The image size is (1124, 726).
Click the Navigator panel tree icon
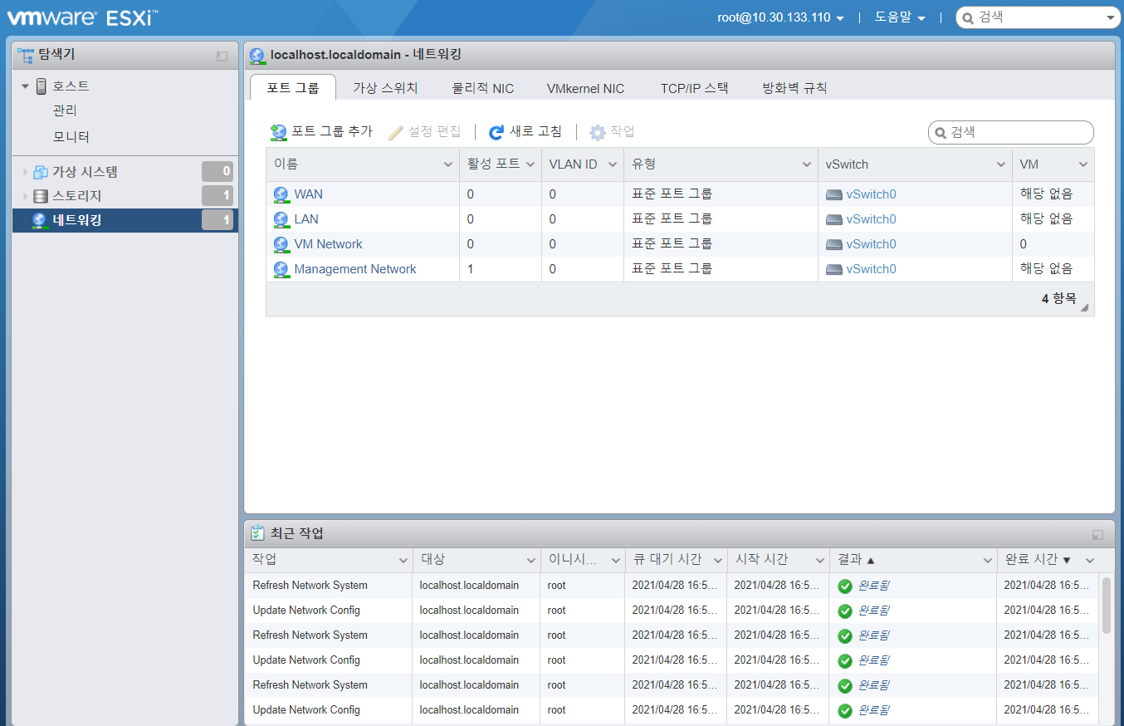coord(26,55)
